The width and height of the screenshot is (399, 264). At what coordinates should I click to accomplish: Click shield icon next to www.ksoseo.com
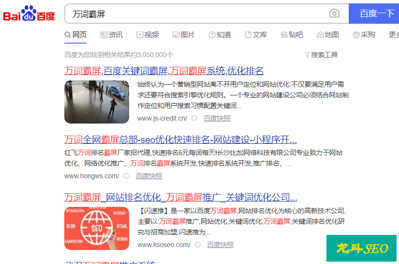pyautogui.click(x=198, y=245)
